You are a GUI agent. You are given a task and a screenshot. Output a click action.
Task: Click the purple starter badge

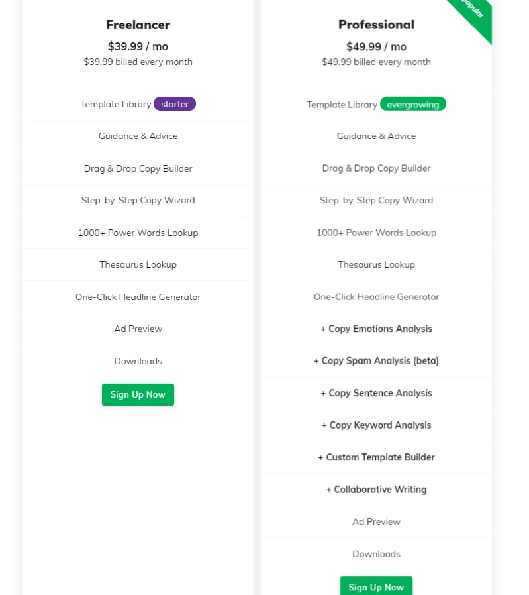click(x=175, y=104)
